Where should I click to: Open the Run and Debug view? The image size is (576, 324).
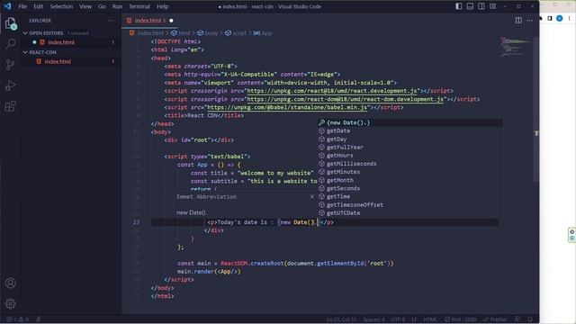(x=10, y=85)
